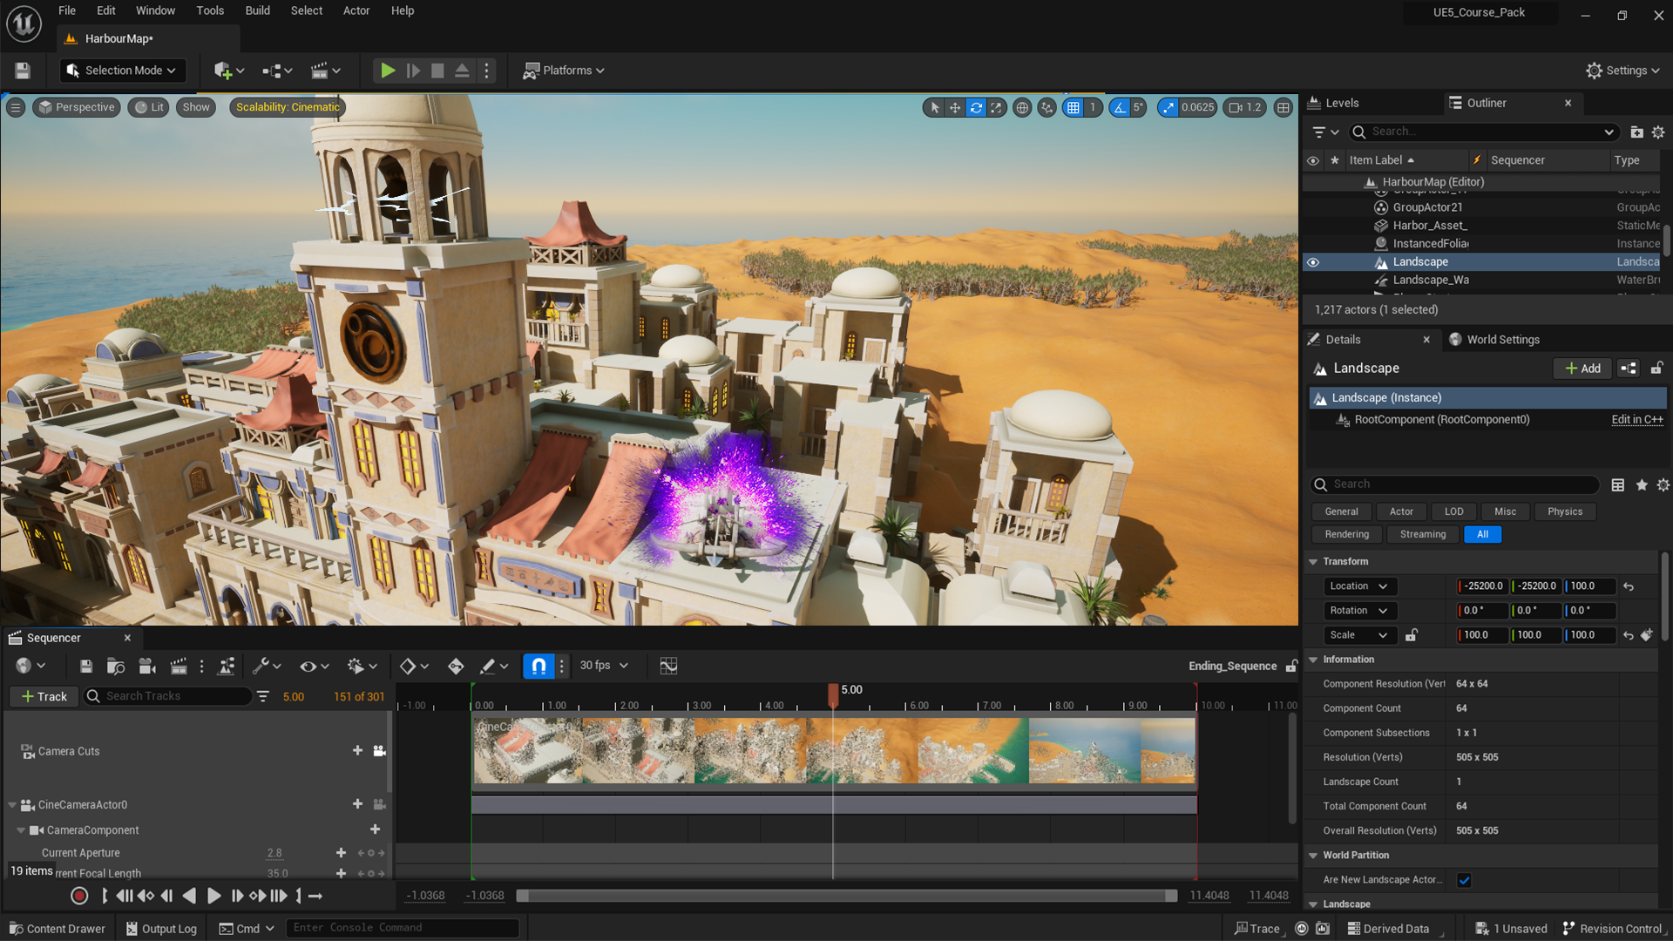Image resolution: width=1673 pixels, height=941 pixels.
Task: Click the Add component button
Action: point(1582,369)
